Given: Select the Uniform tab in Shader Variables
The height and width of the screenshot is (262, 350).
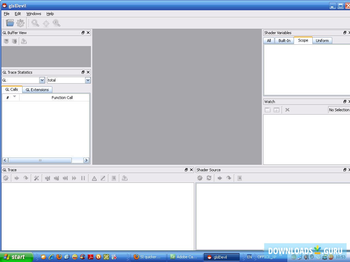Looking at the screenshot, I should pyautogui.click(x=322, y=41).
